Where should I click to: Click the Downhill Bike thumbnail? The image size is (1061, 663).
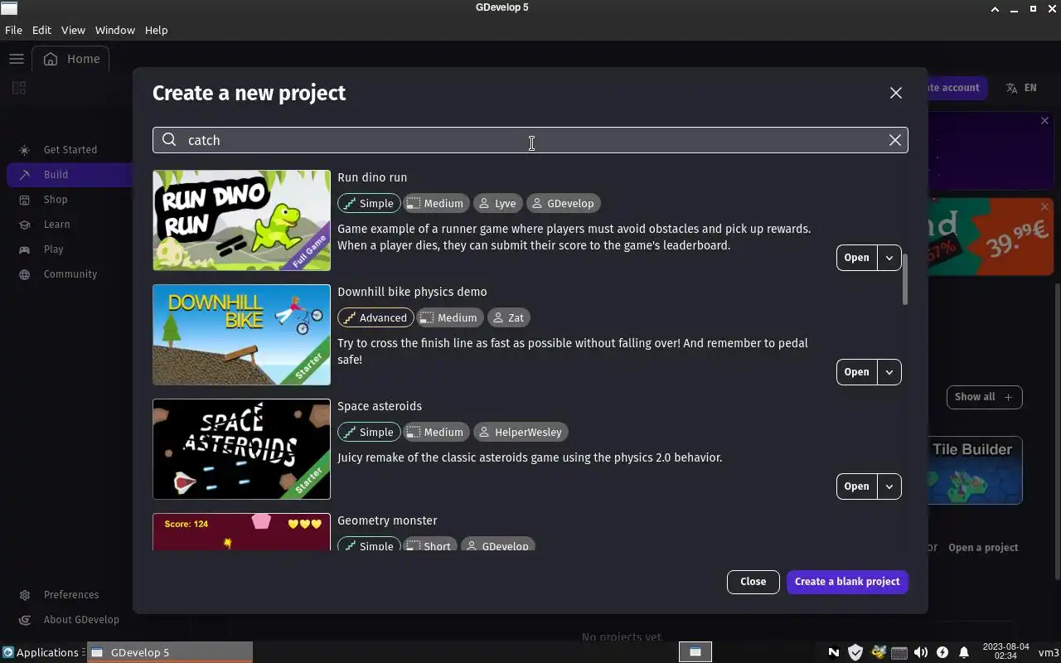pyautogui.click(x=241, y=335)
